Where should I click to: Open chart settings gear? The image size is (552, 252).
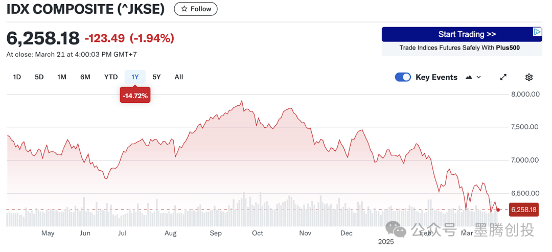coord(529,77)
